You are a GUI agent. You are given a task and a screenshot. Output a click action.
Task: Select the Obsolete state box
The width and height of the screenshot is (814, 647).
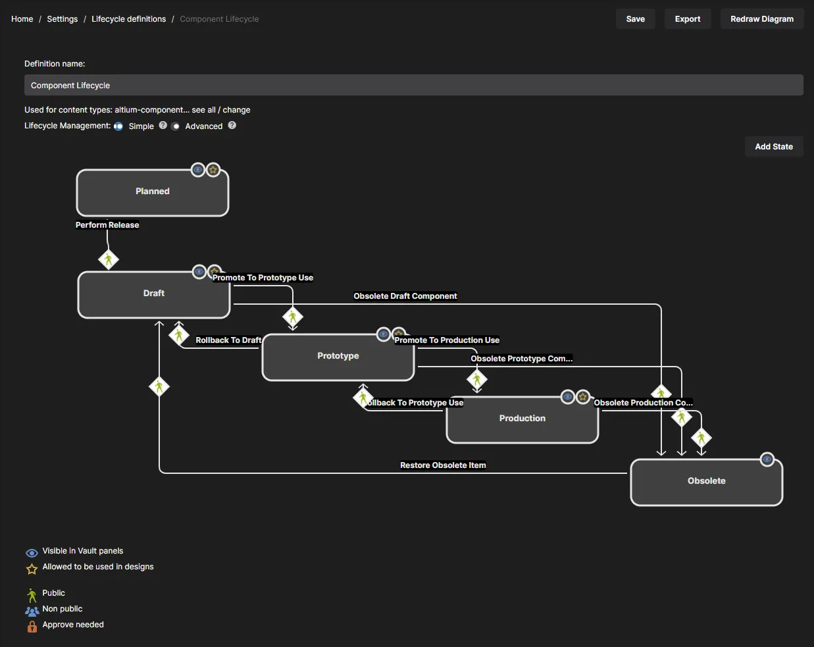[707, 482]
